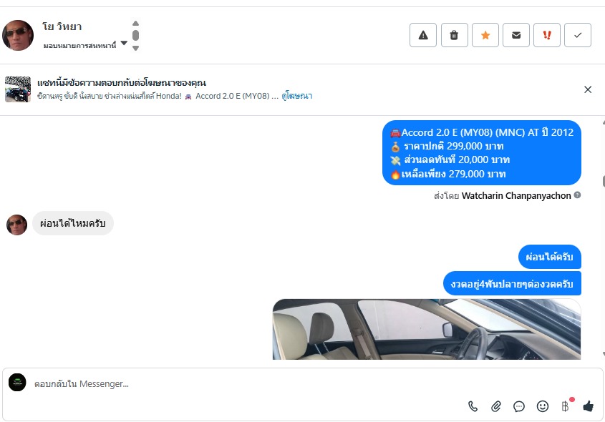Open the assign conversation dropdown arrow
This screenshot has height=422, width=605.
124,43
